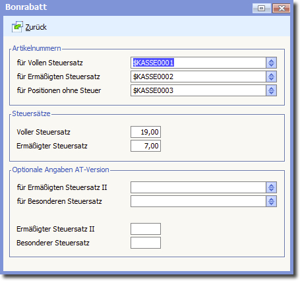
Task: Expand the Besonderen Steuersatz selector arrow
Action: (x=271, y=201)
